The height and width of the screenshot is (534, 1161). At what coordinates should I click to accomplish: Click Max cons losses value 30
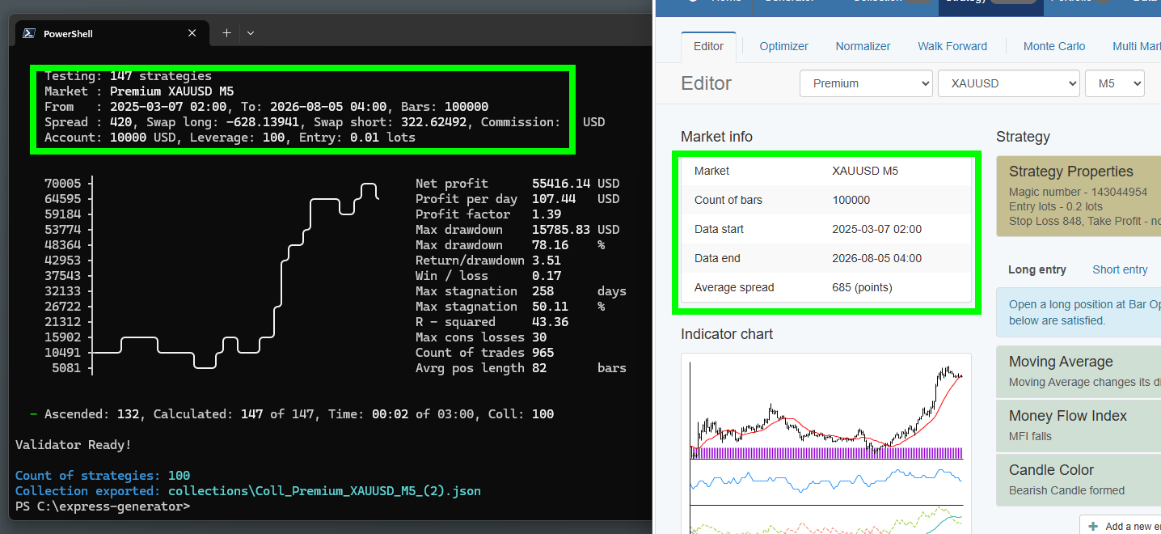[x=539, y=337]
